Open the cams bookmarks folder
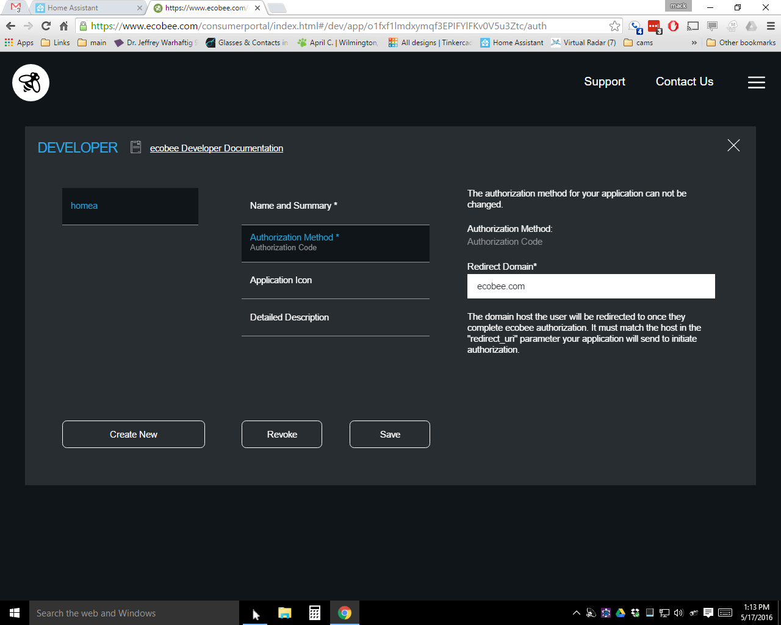The width and height of the screenshot is (781, 625). [638, 43]
